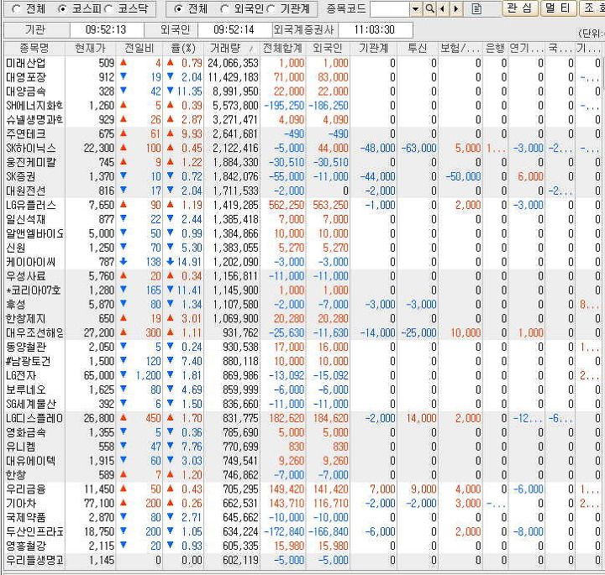Viewport: 605px width, 575px height.
Task: Select the 우리금융 stock row
Action: pyautogui.click(x=302, y=489)
